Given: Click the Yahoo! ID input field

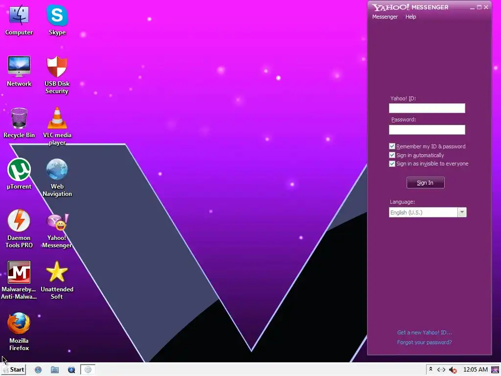Looking at the screenshot, I should coord(427,108).
